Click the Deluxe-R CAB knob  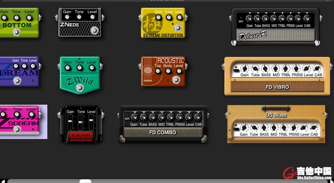[x=307, y=19]
